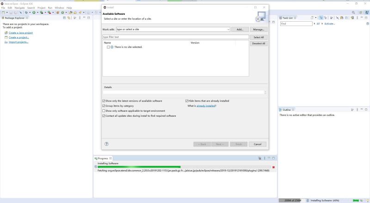The height and width of the screenshot is (203, 370).
Task: Click the Help question mark in Install dialog
Action: point(106,144)
